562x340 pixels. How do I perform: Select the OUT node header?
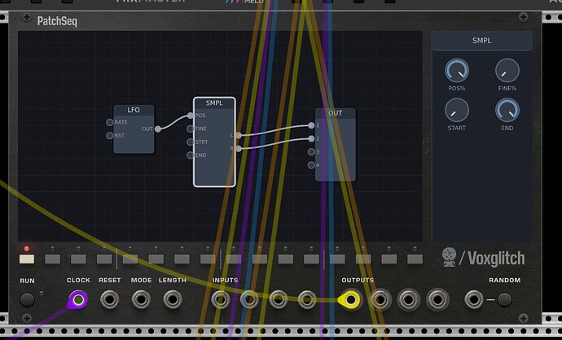click(x=336, y=113)
